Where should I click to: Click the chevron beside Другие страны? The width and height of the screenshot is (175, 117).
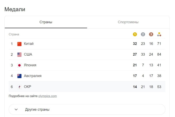16,109
